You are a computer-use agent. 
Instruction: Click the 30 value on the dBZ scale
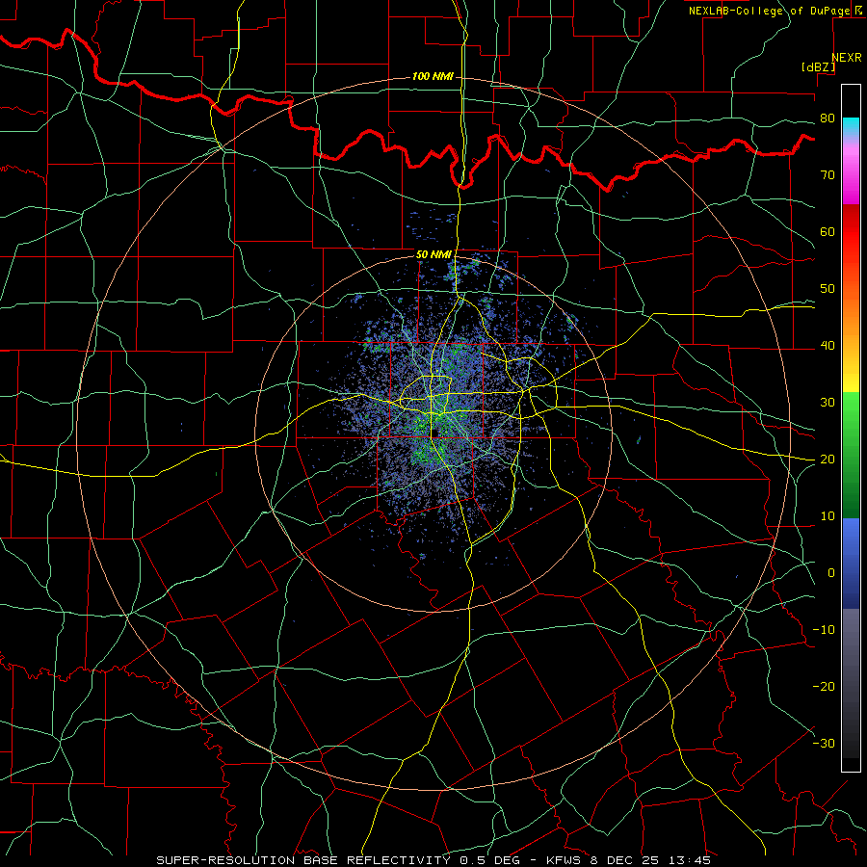828,403
